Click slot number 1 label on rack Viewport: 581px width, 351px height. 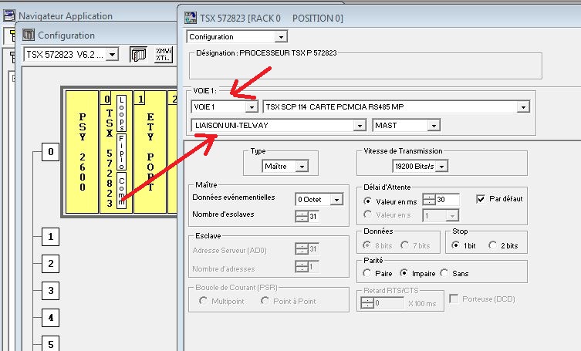pos(140,99)
